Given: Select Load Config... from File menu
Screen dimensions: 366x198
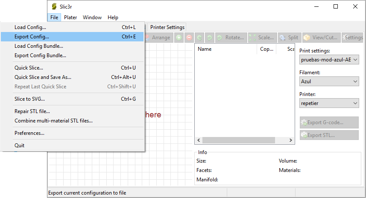Looking at the screenshot, I should click(72, 27).
